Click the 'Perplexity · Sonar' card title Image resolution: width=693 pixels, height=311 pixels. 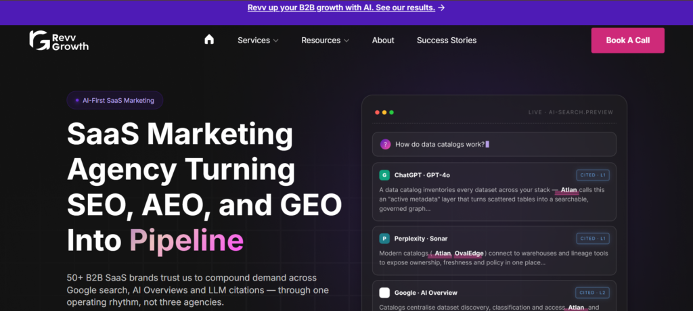click(421, 239)
